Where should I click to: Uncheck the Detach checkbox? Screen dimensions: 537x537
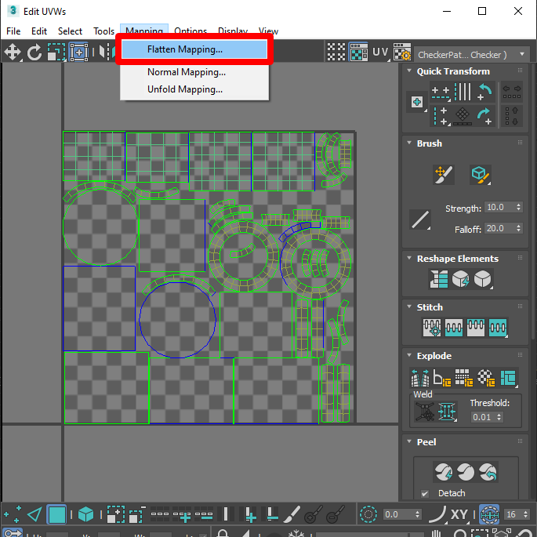point(425,494)
